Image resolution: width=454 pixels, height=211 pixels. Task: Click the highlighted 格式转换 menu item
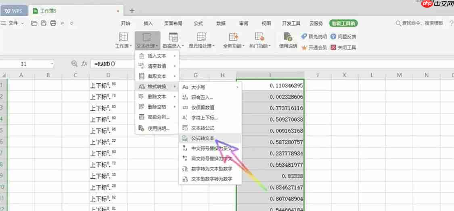click(157, 87)
